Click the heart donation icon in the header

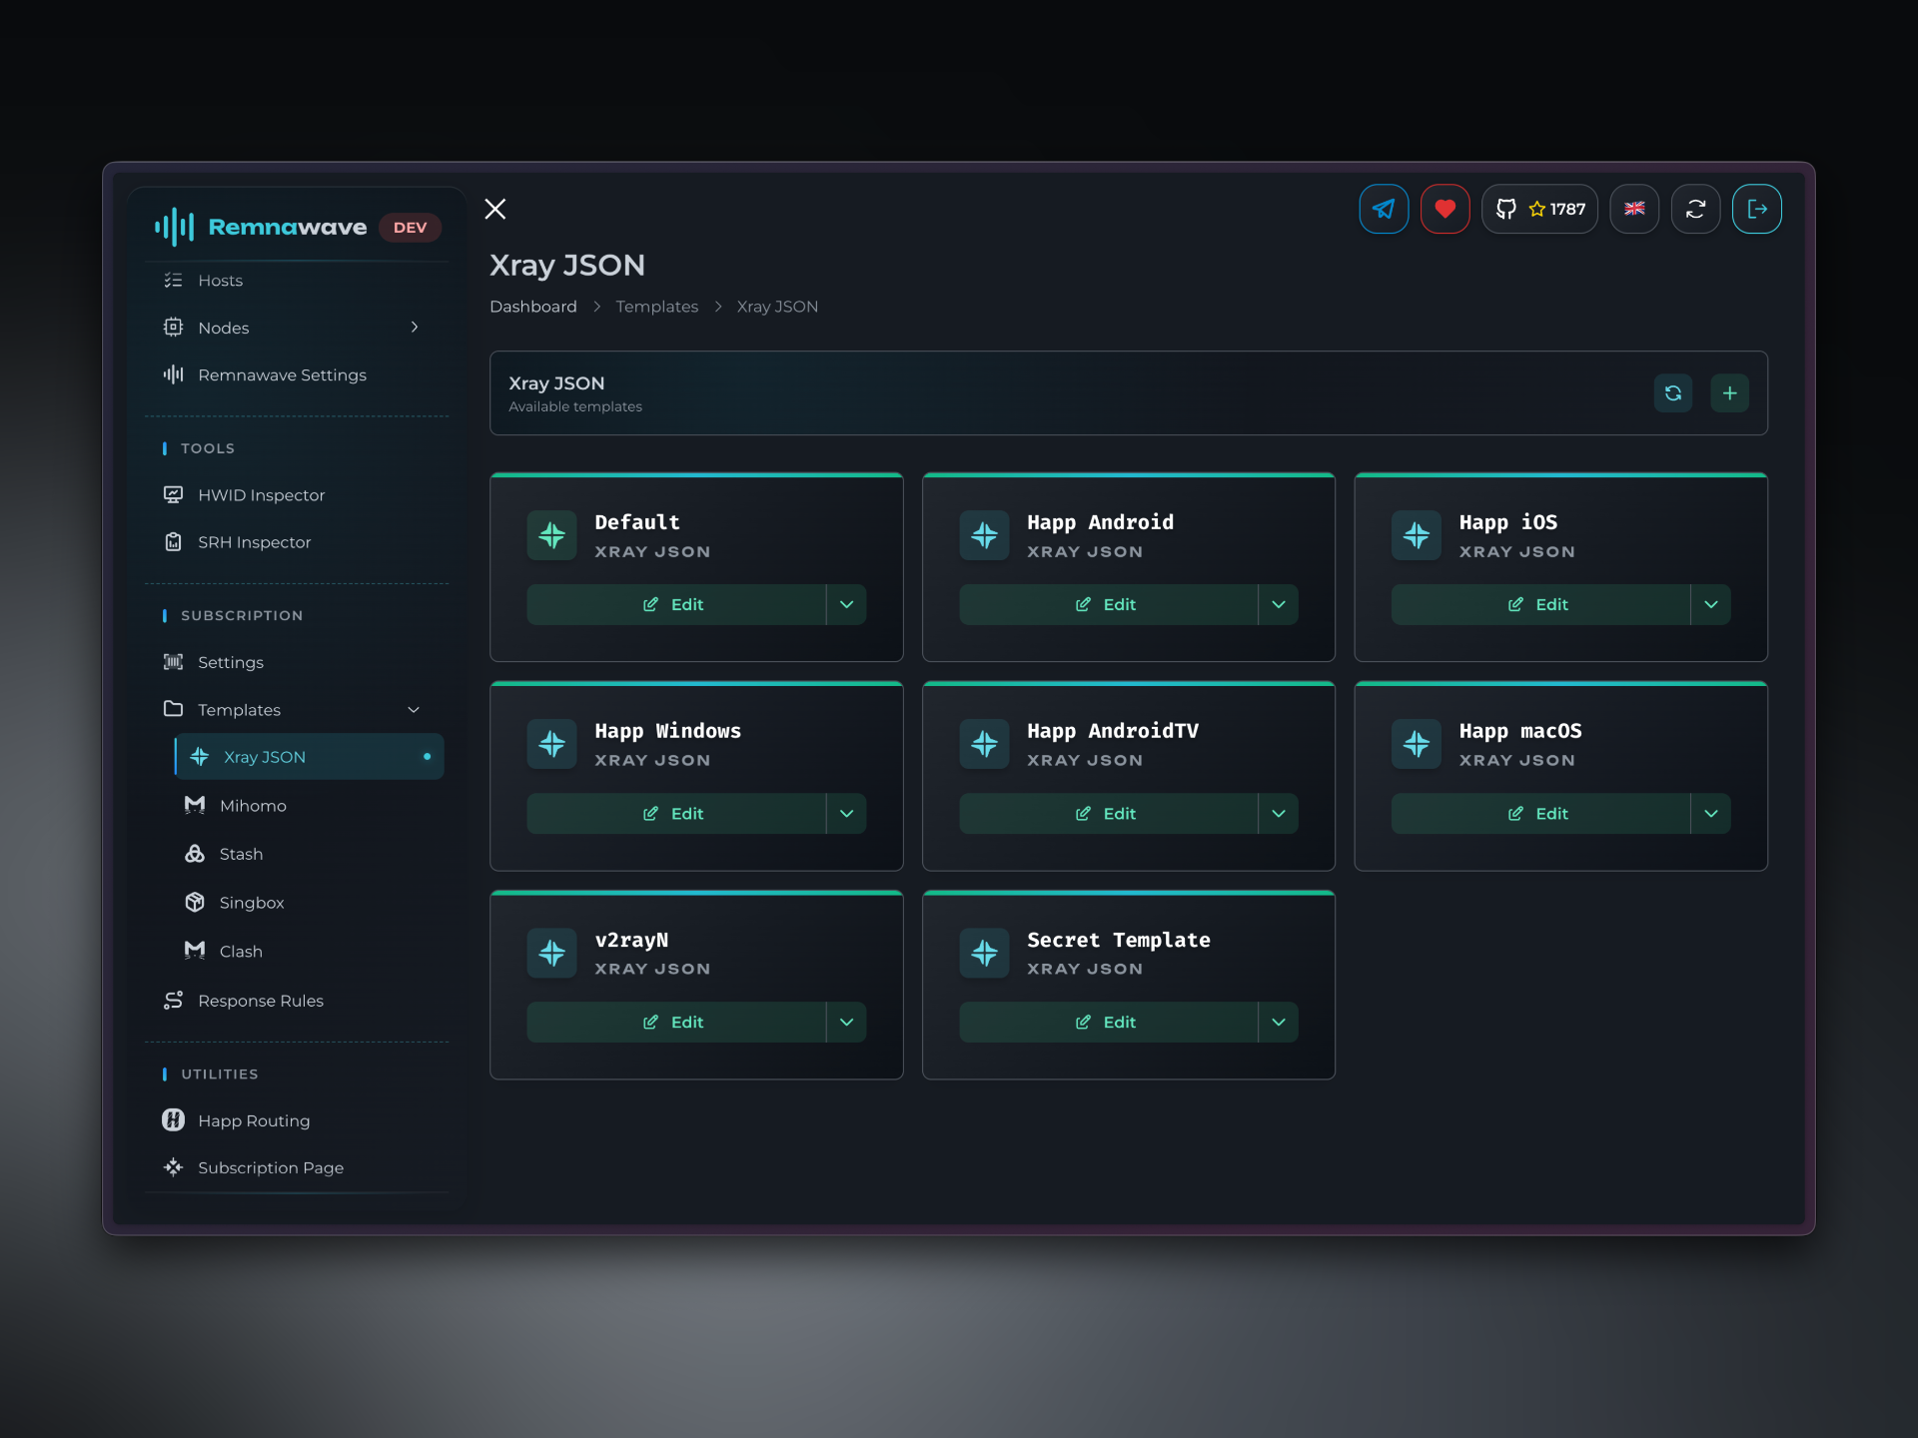click(x=1444, y=209)
